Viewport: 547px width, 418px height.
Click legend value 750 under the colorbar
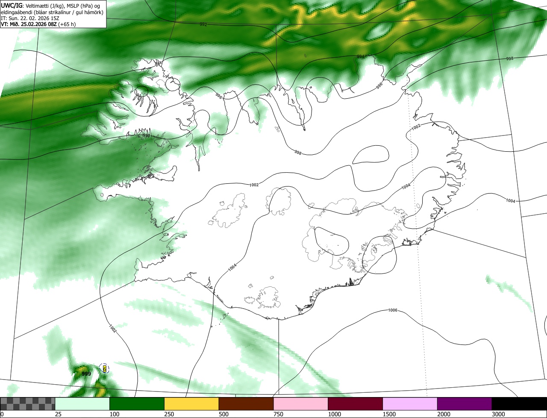[x=278, y=414]
